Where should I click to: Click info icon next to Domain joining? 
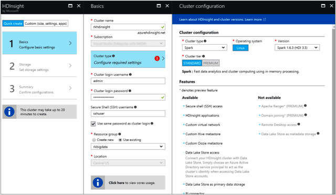(x=306, y=115)
